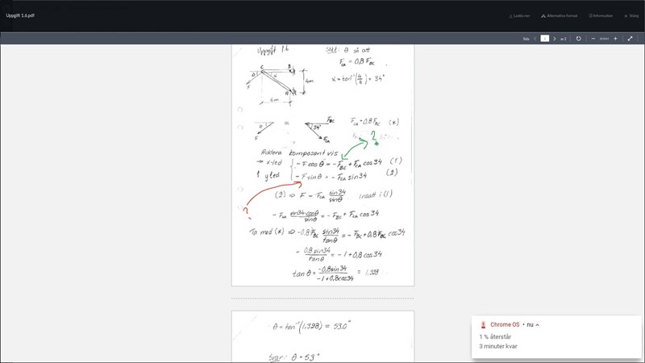Go to the previous page arrow
This screenshot has width=645, height=363.
pyautogui.click(x=535, y=39)
